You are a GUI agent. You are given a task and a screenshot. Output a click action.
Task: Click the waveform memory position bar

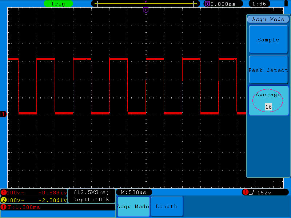[145, 4]
